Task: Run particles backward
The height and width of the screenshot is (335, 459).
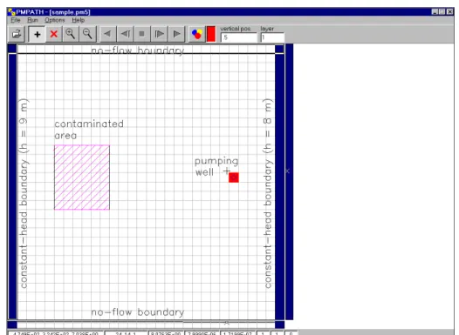Action: tap(107, 34)
